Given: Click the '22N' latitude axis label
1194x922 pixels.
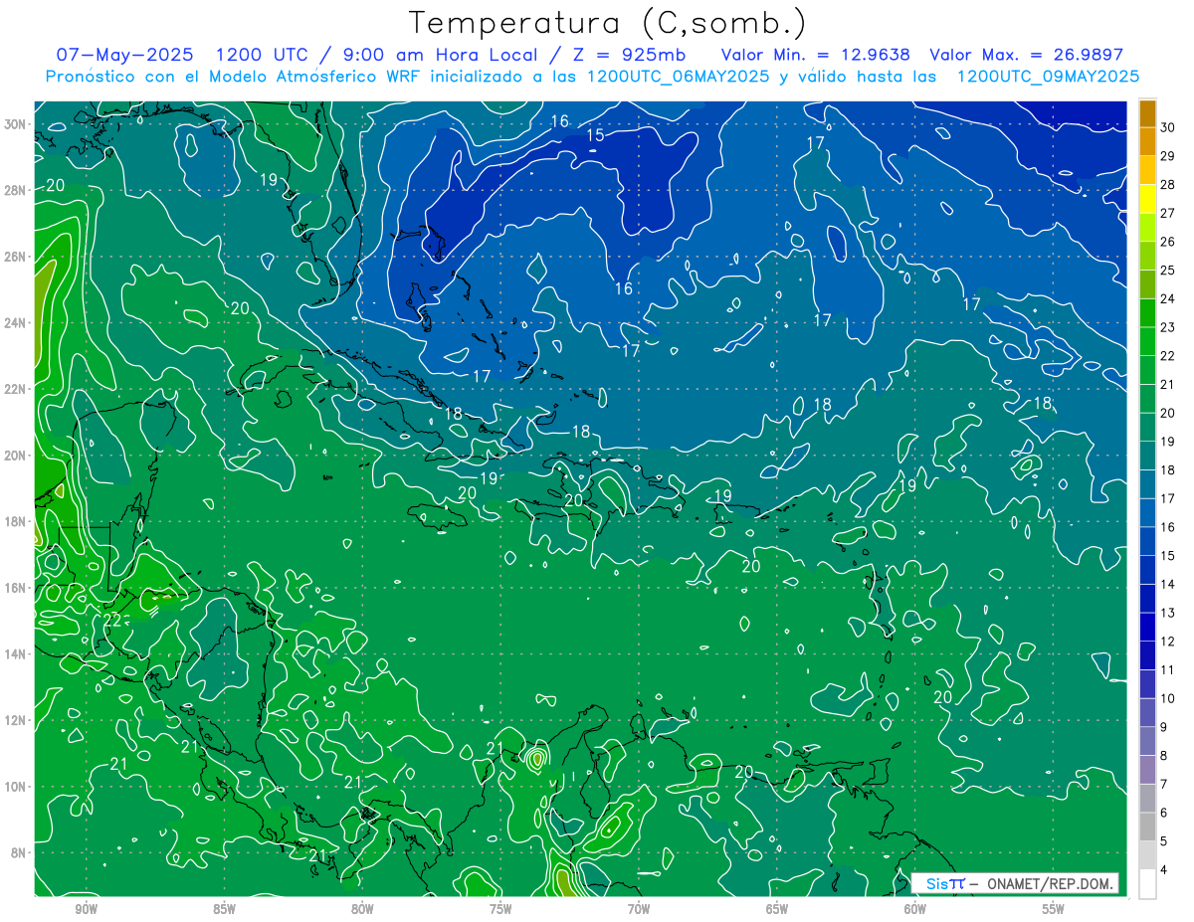Looking at the screenshot, I should [15, 389].
